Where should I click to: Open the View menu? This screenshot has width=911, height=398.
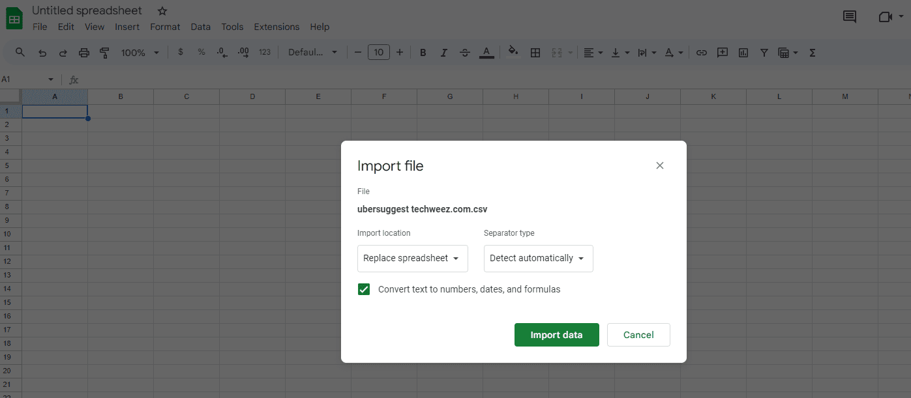click(95, 27)
